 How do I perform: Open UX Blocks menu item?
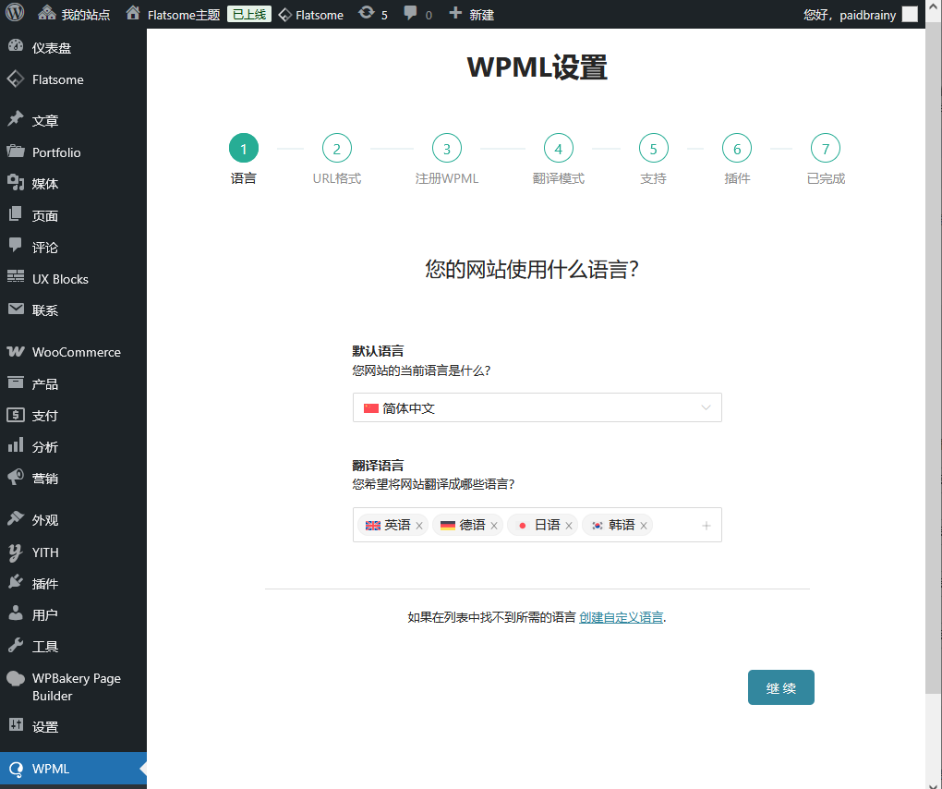coord(73,279)
